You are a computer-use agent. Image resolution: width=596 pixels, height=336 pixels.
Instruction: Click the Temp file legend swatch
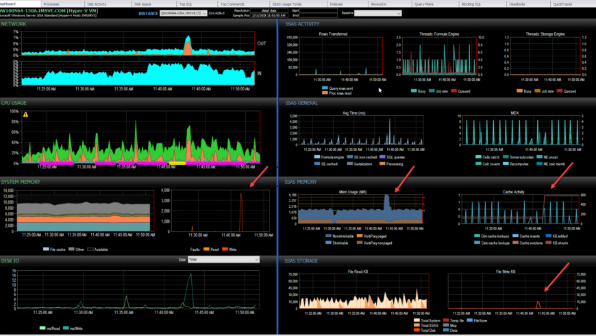(446, 320)
